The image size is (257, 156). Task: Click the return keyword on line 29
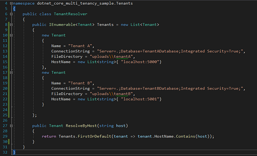49,136
